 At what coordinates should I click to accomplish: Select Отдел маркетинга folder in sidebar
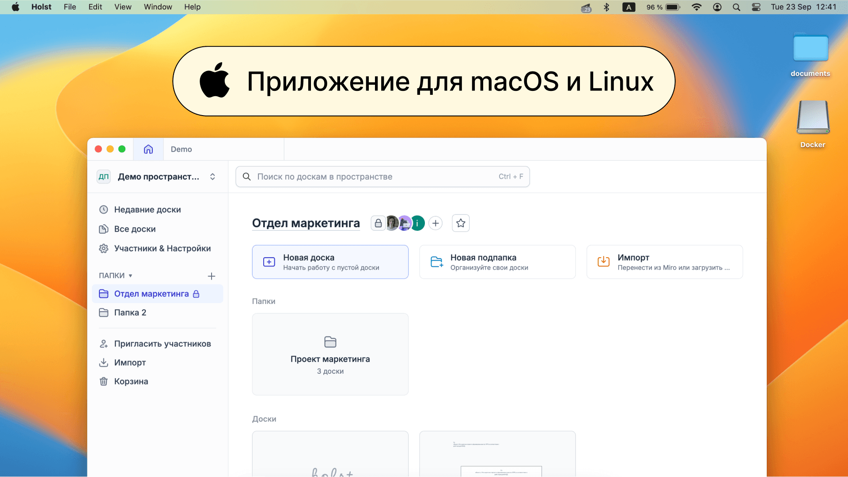[x=157, y=294]
